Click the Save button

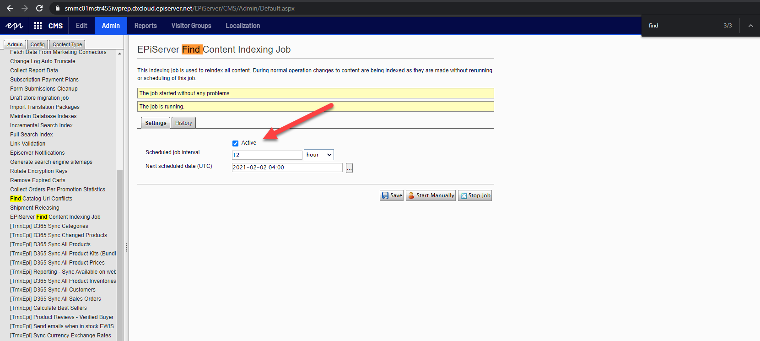coord(392,195)
